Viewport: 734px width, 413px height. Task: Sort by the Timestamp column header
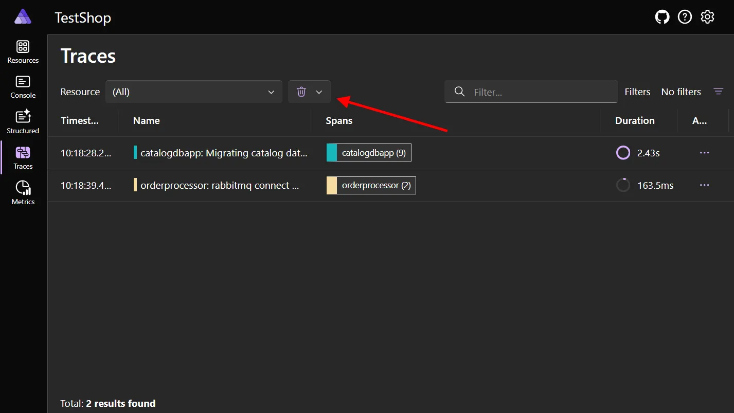click(x=80, y=120)
